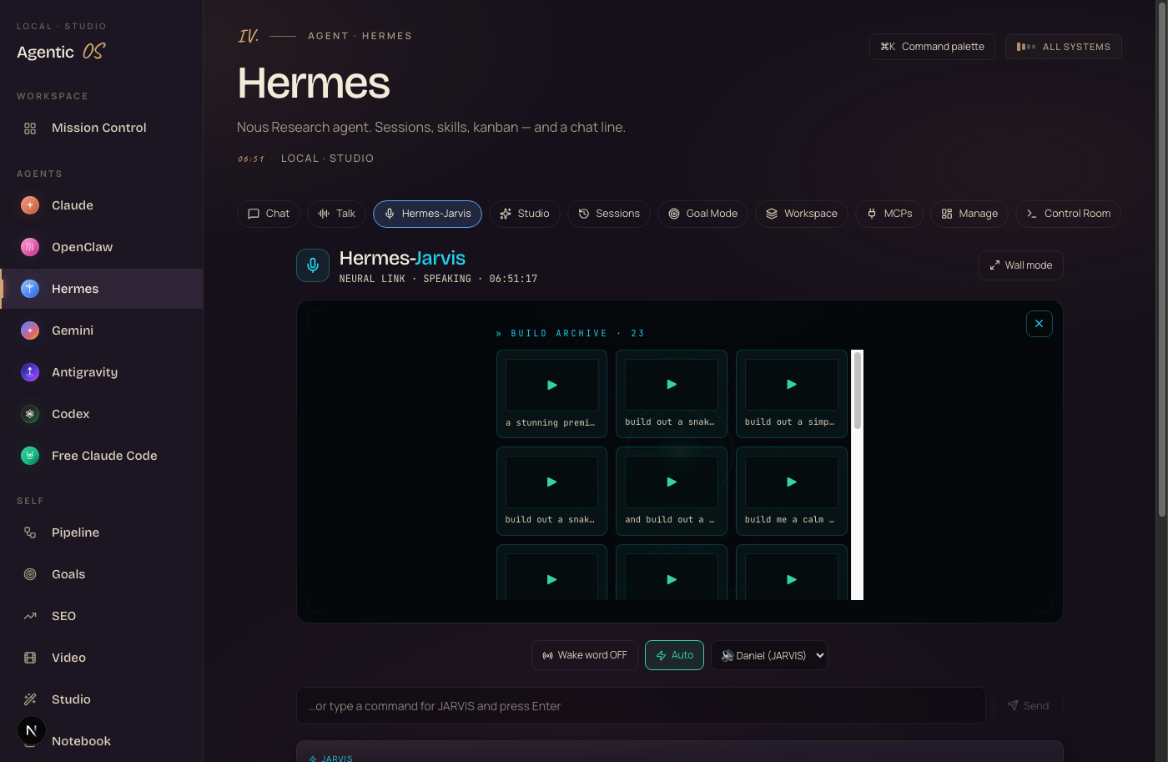Screen dimensions: 1168x762
Task: Open the Workspace tab
Action: [x=802, y=214]
